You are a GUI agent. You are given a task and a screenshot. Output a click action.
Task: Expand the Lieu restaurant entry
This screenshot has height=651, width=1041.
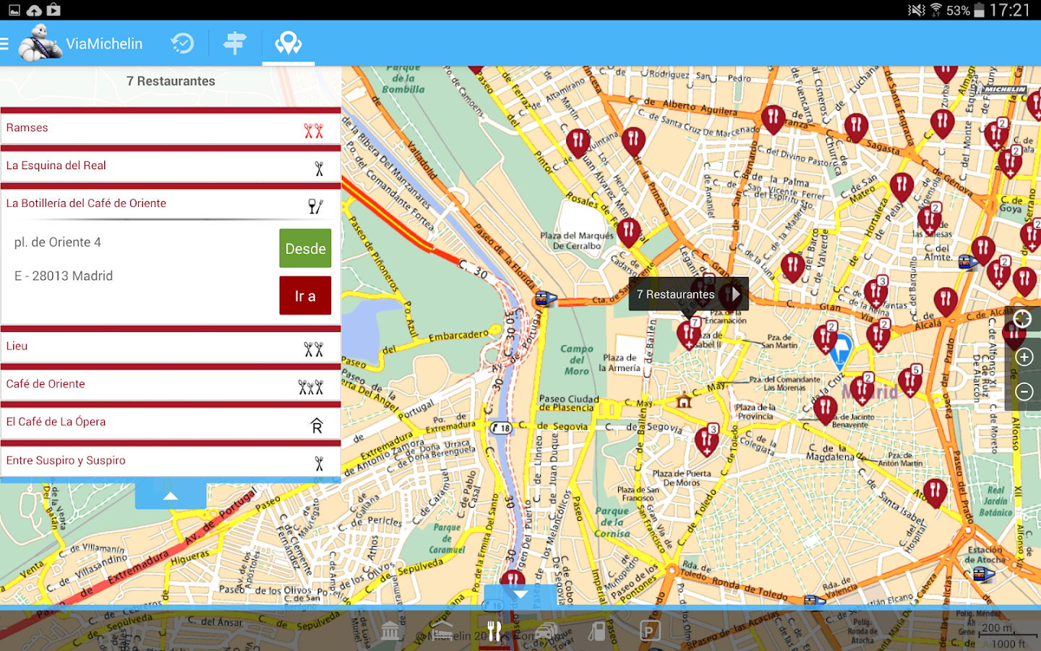pyautogui.click(x=171, y=347)
